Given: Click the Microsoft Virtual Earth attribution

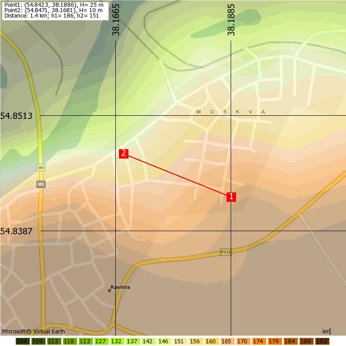Looking at the screenshot, I should coord(34,332).
